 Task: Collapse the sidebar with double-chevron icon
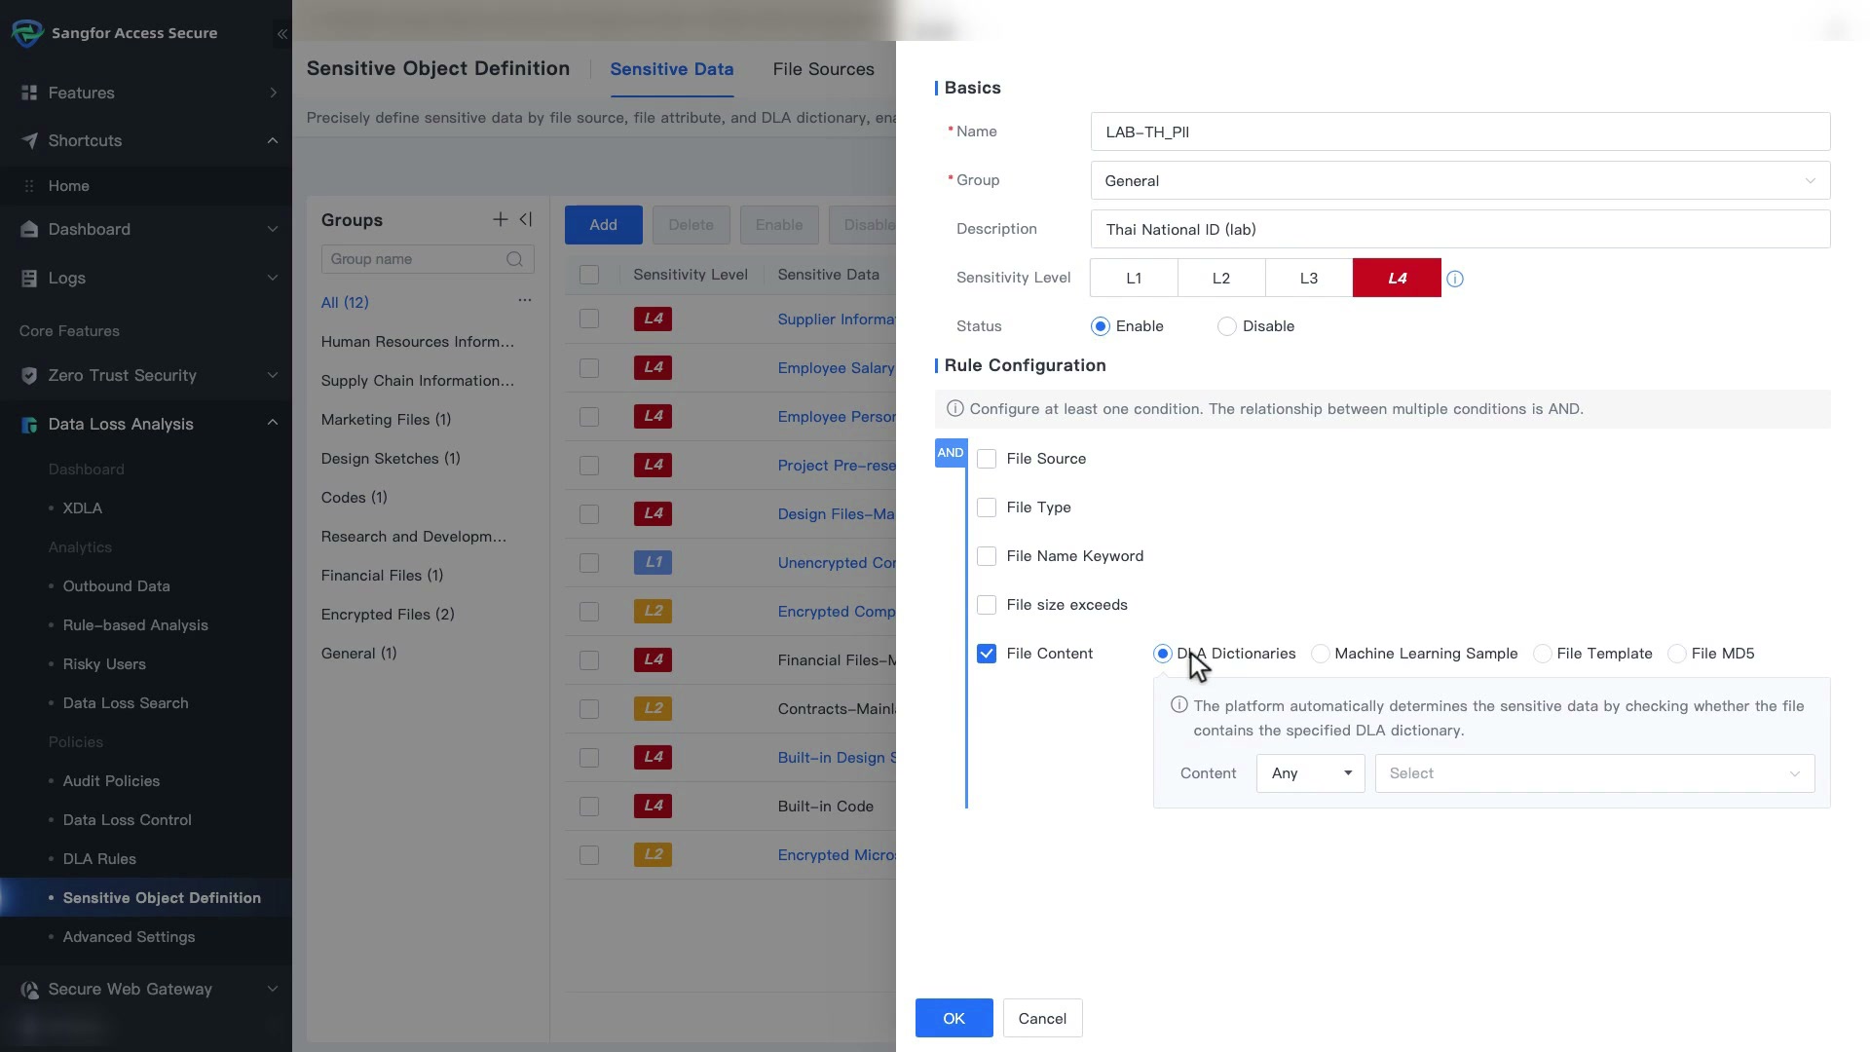point(281,34)
